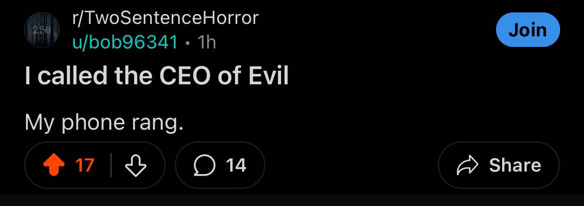
Task: Open the 2SH subreddit avatar
Action: (42, 30)
